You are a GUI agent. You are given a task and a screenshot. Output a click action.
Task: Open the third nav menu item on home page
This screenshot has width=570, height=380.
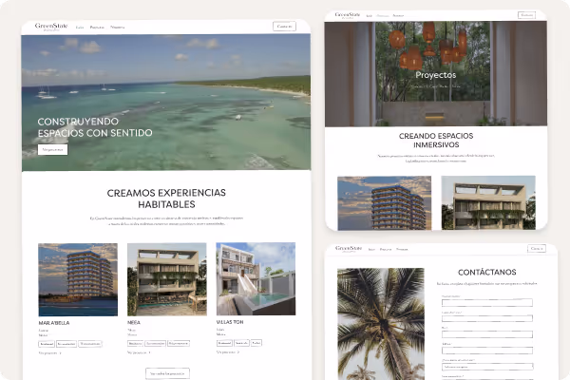pos(118,27)
